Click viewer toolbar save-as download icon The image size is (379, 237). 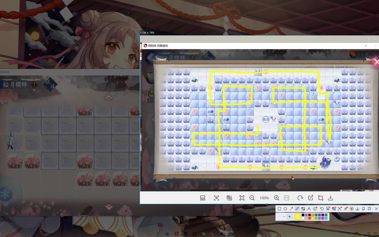pyautogui.click(x=330, y=198)
